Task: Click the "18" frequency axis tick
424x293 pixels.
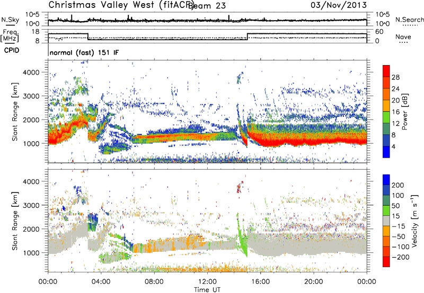Action: (36, 32)
